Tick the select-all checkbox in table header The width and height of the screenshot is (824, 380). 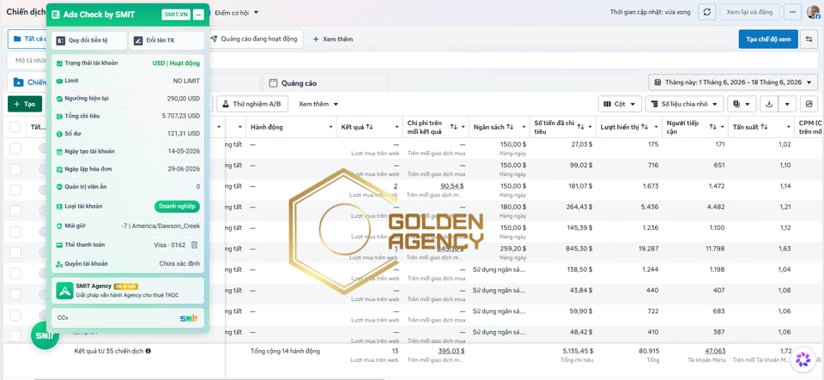(x=15, y=127)
